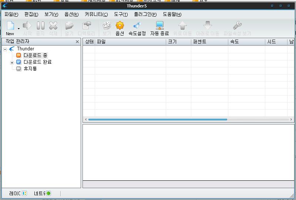The width and height of the screenshot is (296, 200).
Task: Click the New task document icon
Action: click(x=10, y=26)
